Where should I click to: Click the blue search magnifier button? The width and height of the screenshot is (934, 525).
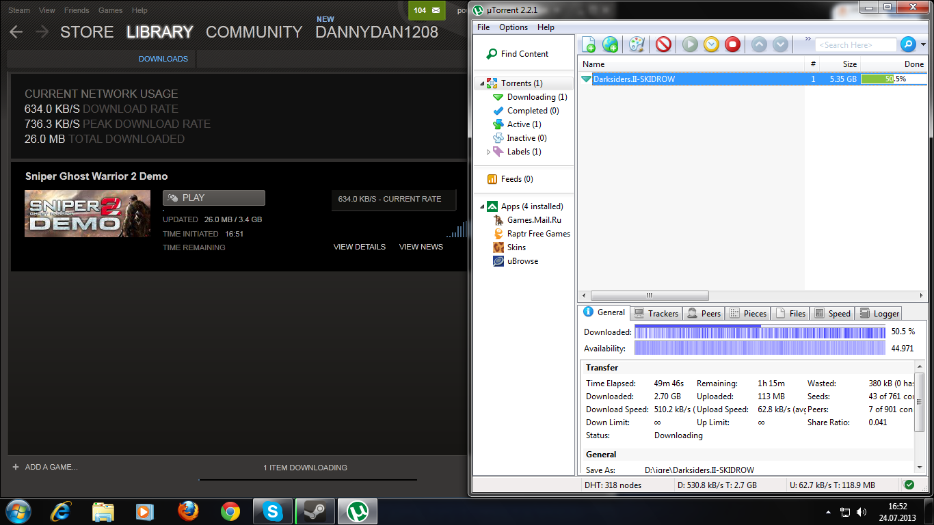(x=908, y=44)
